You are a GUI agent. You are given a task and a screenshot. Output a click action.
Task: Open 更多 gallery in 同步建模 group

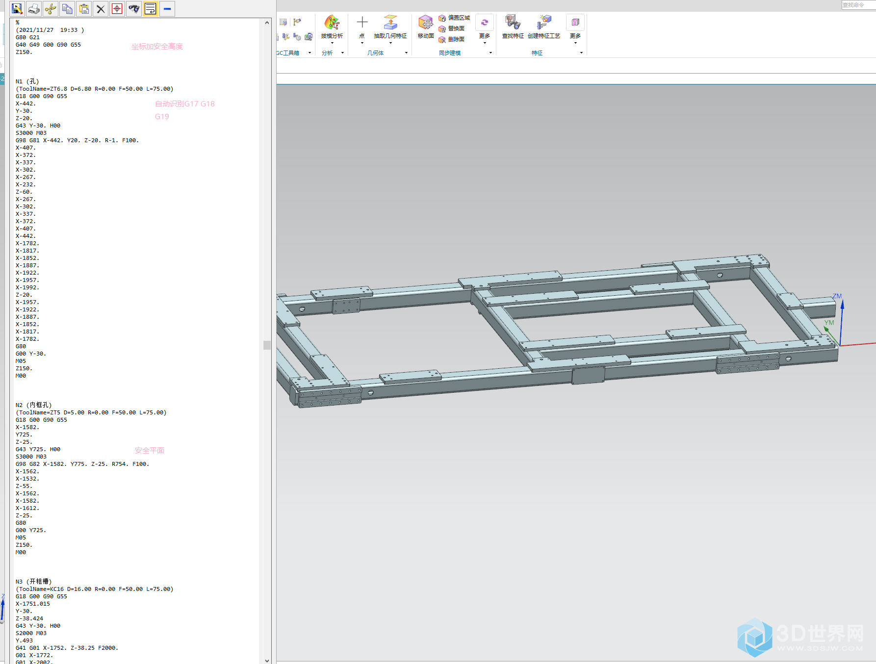[485, 29]
